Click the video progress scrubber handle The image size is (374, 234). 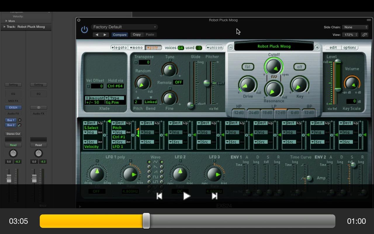click(x=146, y=221)
